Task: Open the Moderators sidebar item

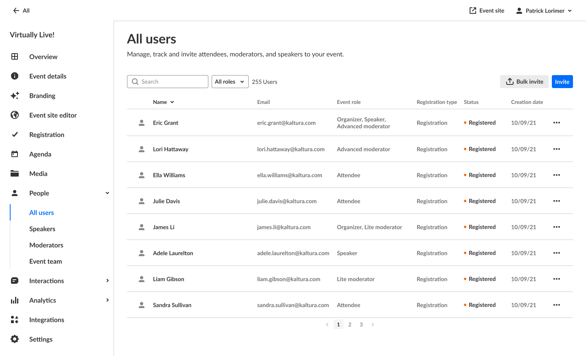Action: 46,245
